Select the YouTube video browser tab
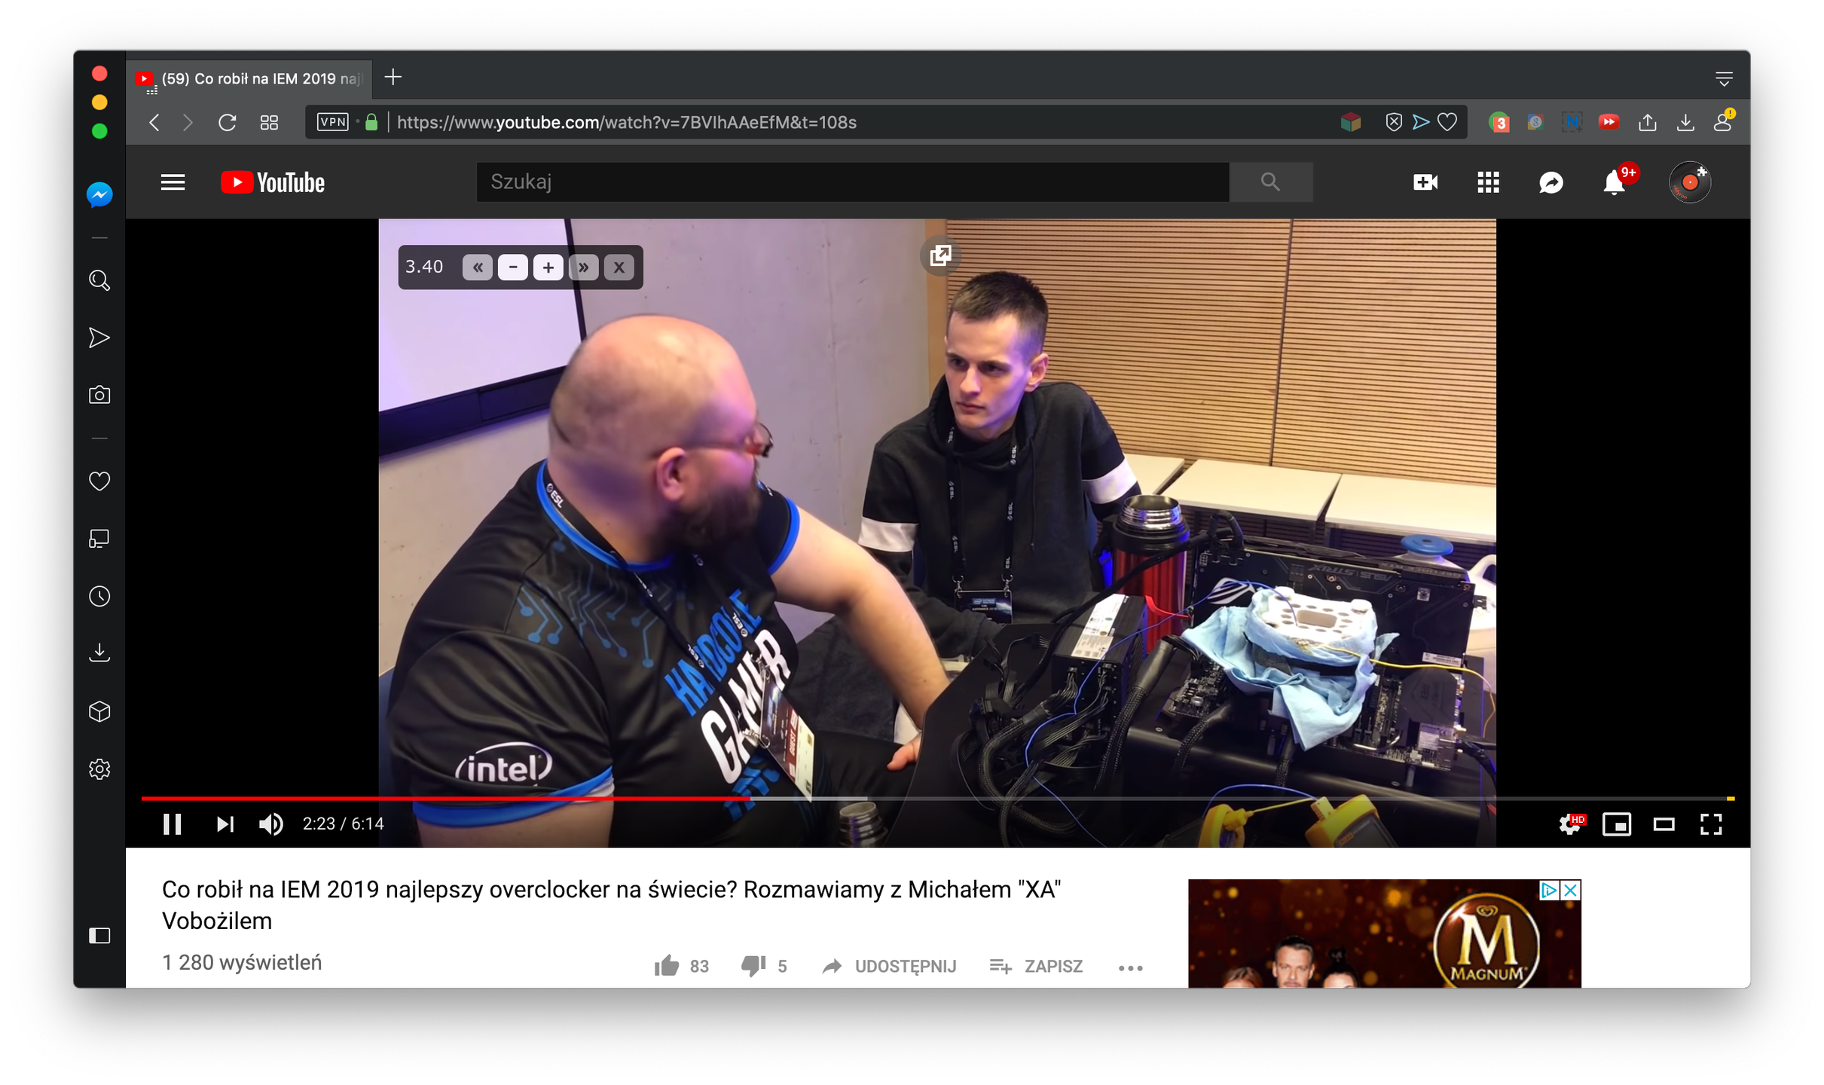 [249, 78]
